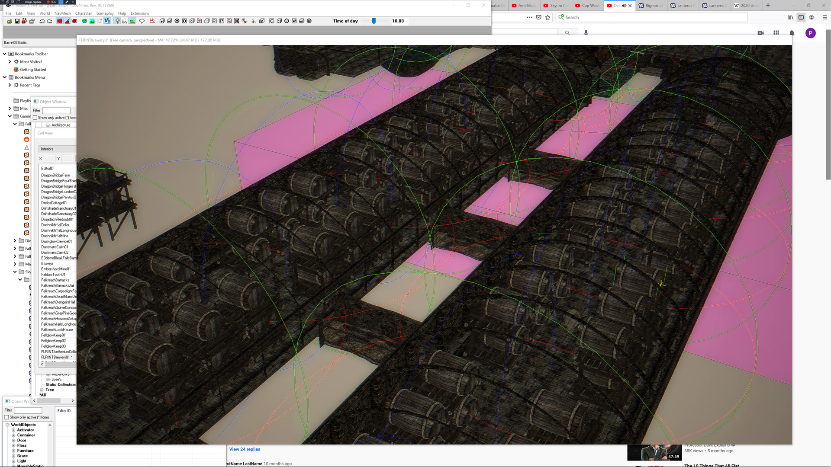Click the Undo arrow toolbar icon
This screenshot has width=831, height=467.
point(42,21)
